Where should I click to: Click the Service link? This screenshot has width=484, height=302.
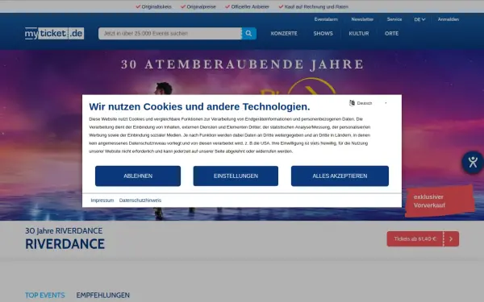coord(394,19)
